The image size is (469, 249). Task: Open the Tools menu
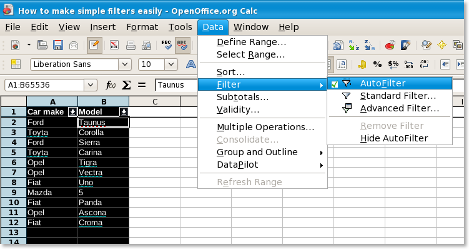pyautogui.click(x=180, y=27)
